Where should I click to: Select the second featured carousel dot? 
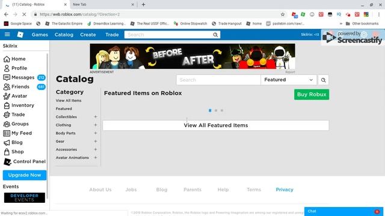[x=216, y=110]
